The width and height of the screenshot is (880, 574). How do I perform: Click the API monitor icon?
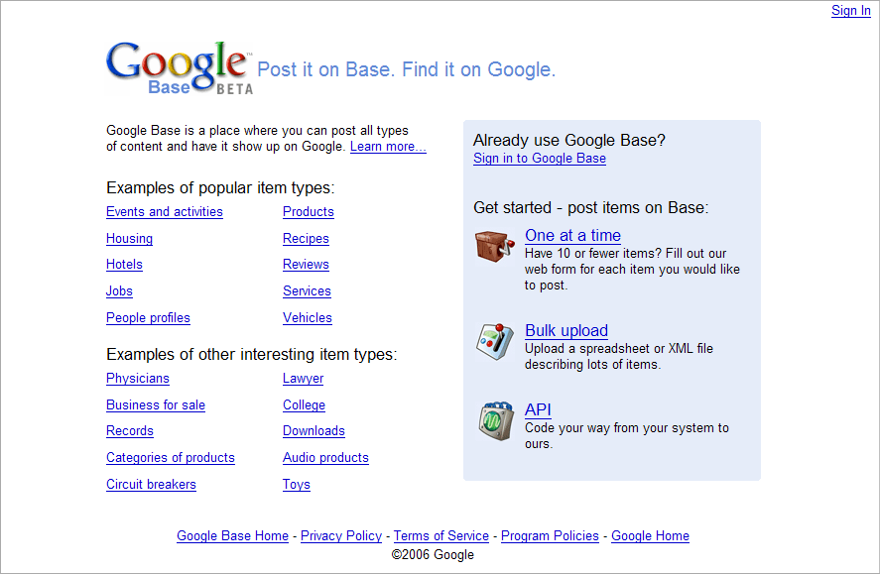tap(494, 420)
